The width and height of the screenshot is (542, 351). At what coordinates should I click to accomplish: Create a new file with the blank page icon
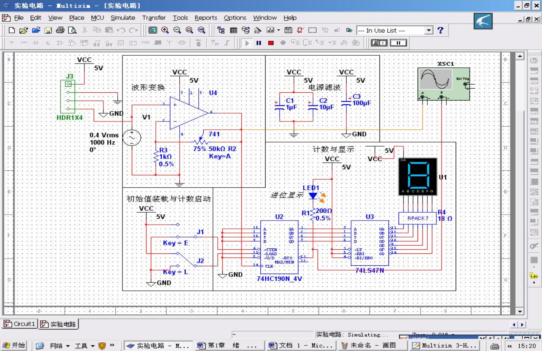[x=12, y=30]
